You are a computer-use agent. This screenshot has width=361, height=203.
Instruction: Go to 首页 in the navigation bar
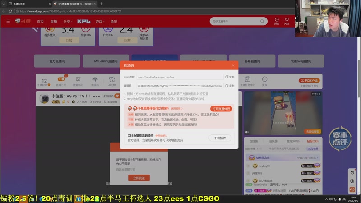coord(40,21)
